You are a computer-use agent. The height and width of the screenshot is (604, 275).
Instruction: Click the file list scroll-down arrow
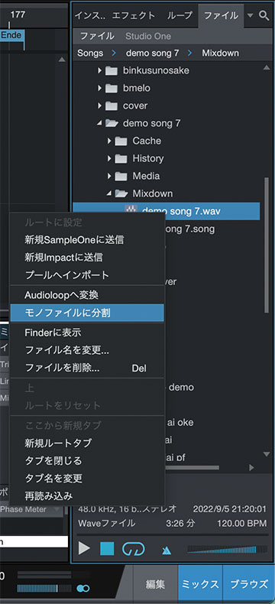(x=267, y=455)
